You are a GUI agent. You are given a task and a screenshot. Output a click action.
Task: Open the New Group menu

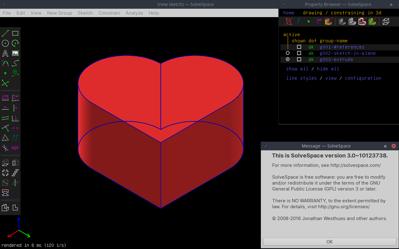(x=60, y=13)
